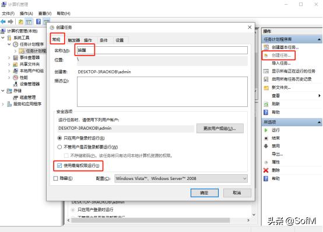
Task: Expand 本地用户和组 tree node
Action: (x=9, y=71)
